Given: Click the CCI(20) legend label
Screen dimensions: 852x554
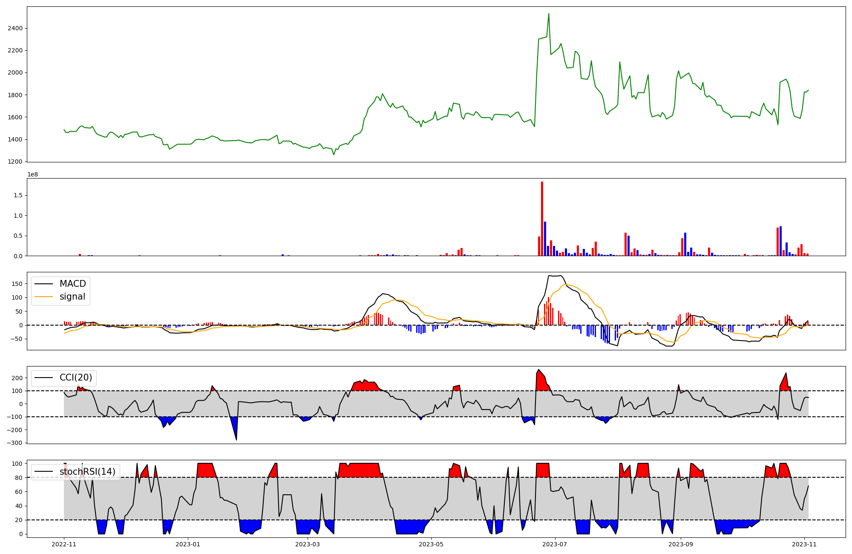Looking at the screenshot, I should tap(76, 378).
